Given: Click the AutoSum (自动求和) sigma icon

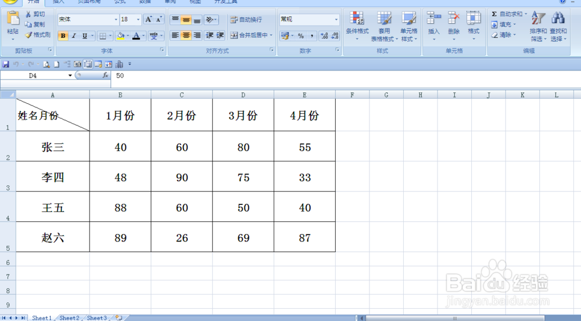Looking at the screenshot, I should click(x=494, y=14).
